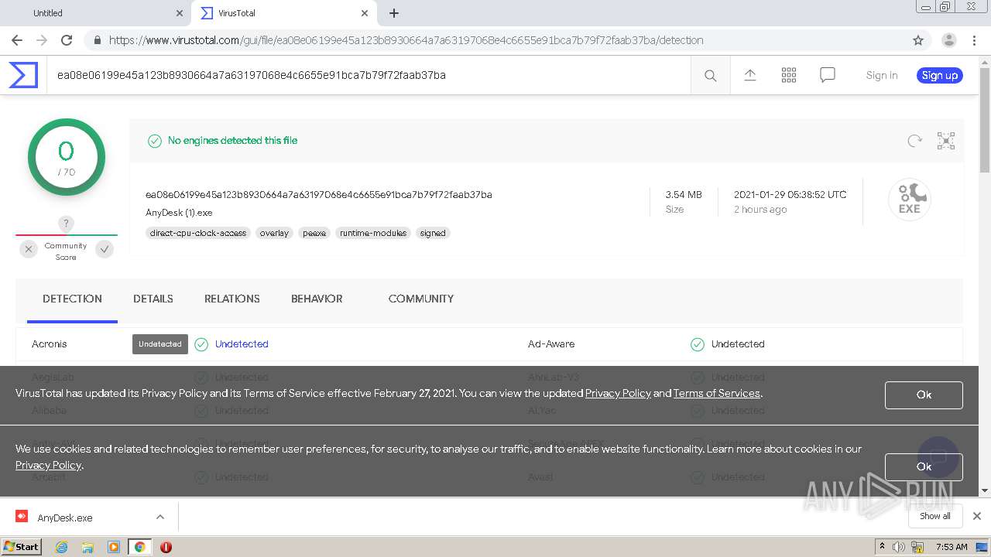Image resolution: width=991 pixels, height=557 pixels.
Task: Switch to the Untitled browser tab
Action: pyautogui.click(x=93, y=13)
